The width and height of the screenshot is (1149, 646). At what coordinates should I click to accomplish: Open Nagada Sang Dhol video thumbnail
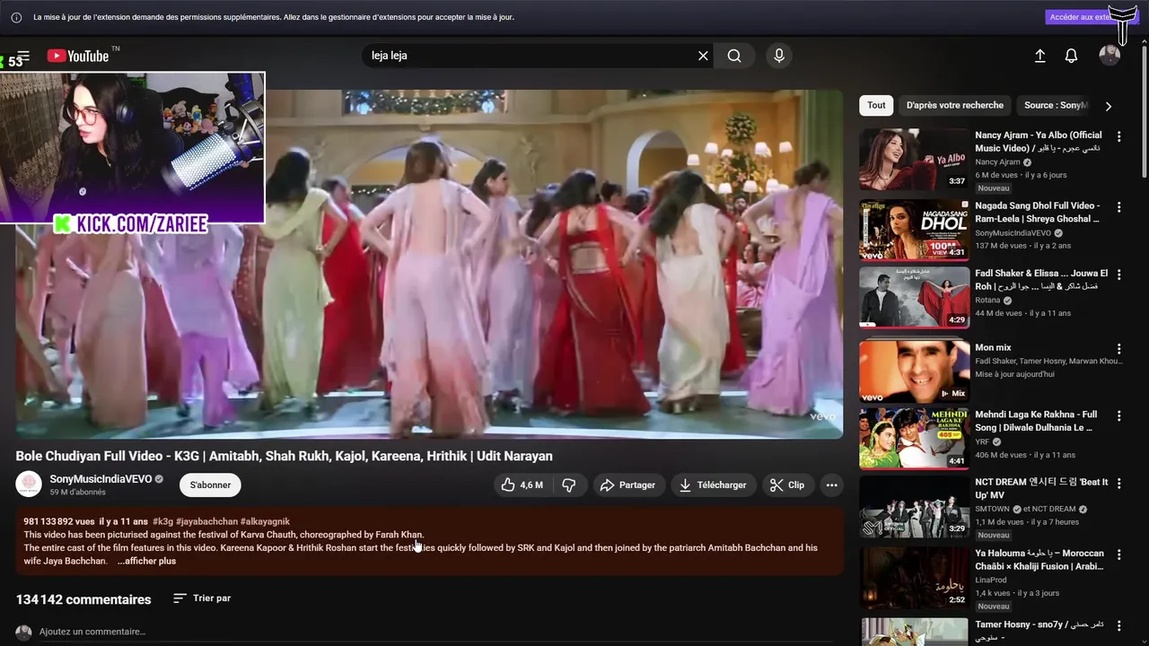click(x=914, y=230)
